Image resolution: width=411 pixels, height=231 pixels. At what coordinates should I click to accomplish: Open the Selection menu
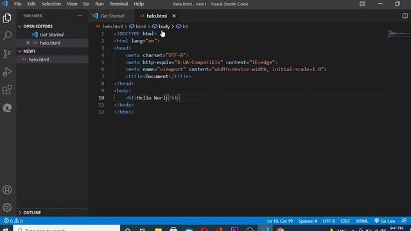click(x=51, y=4)
